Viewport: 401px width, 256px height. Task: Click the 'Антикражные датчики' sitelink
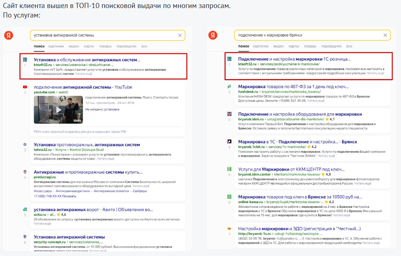[73, 191]
